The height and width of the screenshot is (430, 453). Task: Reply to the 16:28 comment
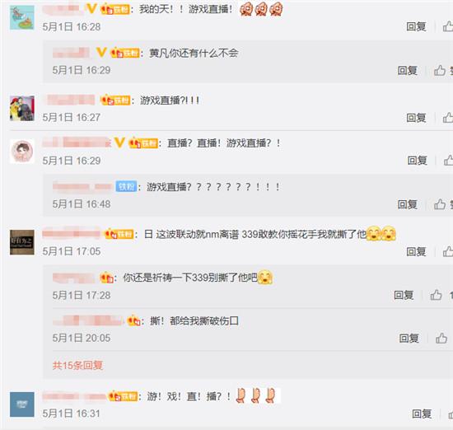416,27
